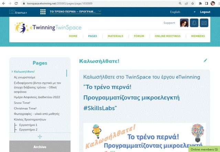This screenshot has height=152, width=220.
Task: Click the Pages list scrollbar
Action: (67, 73)
